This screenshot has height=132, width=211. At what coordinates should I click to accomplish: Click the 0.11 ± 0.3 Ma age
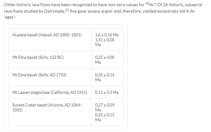pos(107,92)
